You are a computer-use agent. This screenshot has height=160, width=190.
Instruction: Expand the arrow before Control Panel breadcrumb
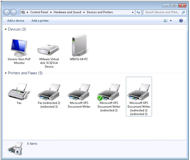(27, 12)
